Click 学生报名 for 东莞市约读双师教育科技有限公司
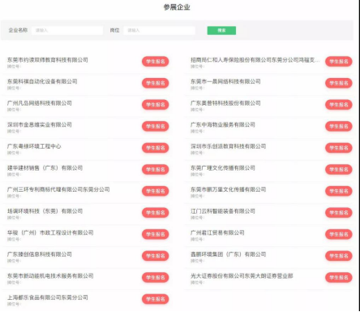This screenshot has width=360, height=312. click(x=156, y=62)
